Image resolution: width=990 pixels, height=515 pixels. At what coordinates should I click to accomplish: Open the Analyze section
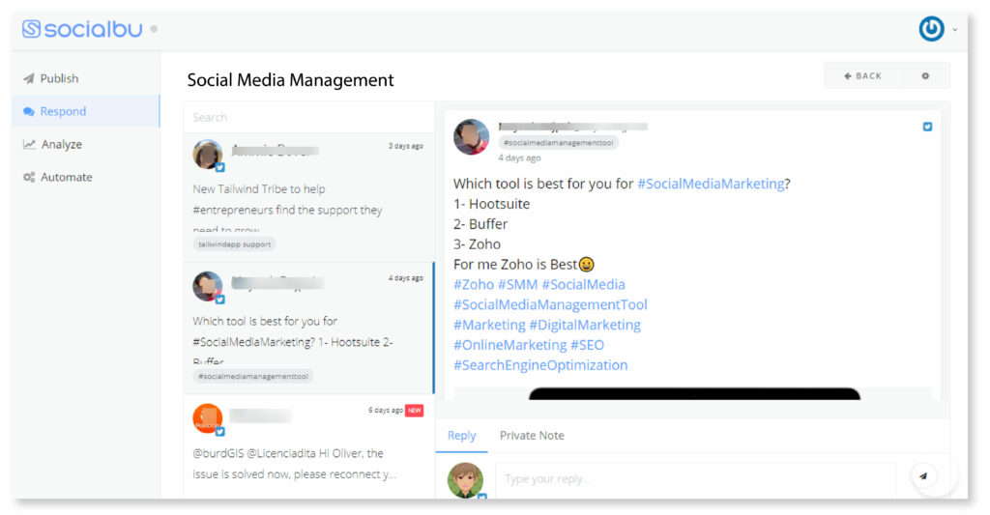tap(61, 144)
